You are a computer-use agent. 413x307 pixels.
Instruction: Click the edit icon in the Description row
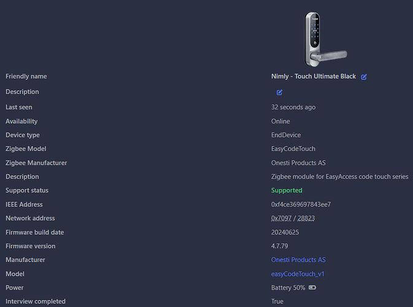tap(279, 92)
